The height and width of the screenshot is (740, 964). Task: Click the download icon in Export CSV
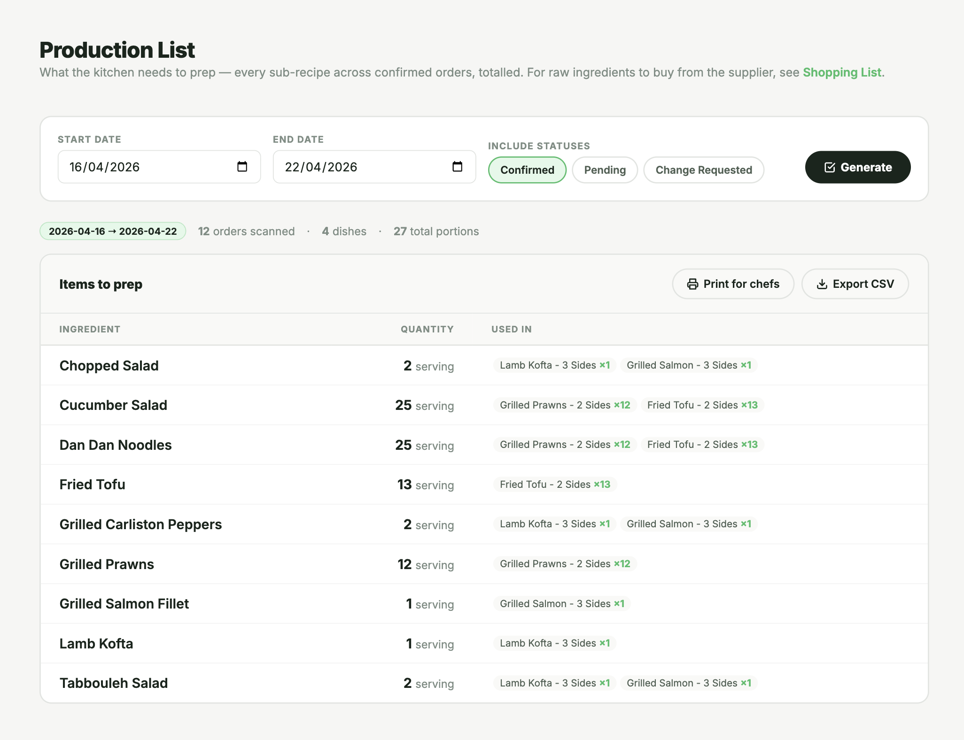tap(822, 284)
